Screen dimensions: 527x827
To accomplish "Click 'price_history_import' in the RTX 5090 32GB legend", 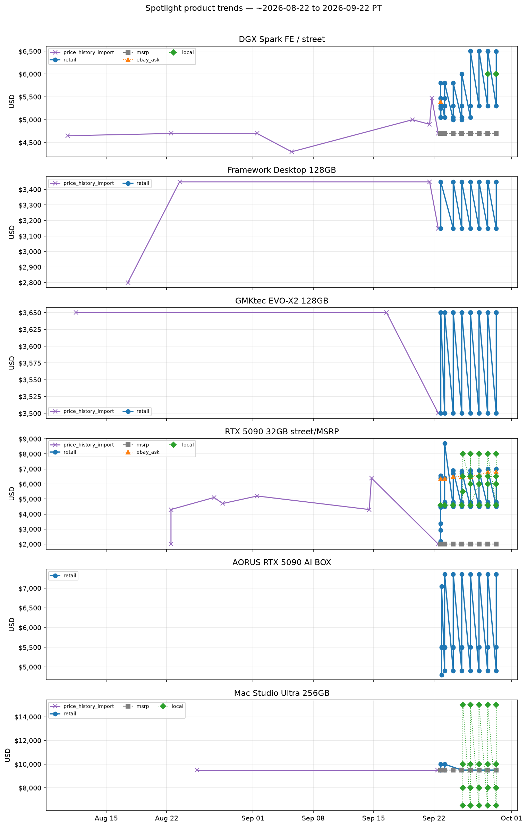I will [88, 445].
